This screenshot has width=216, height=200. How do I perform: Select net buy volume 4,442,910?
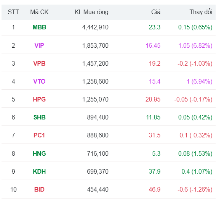tap(95, 27)
